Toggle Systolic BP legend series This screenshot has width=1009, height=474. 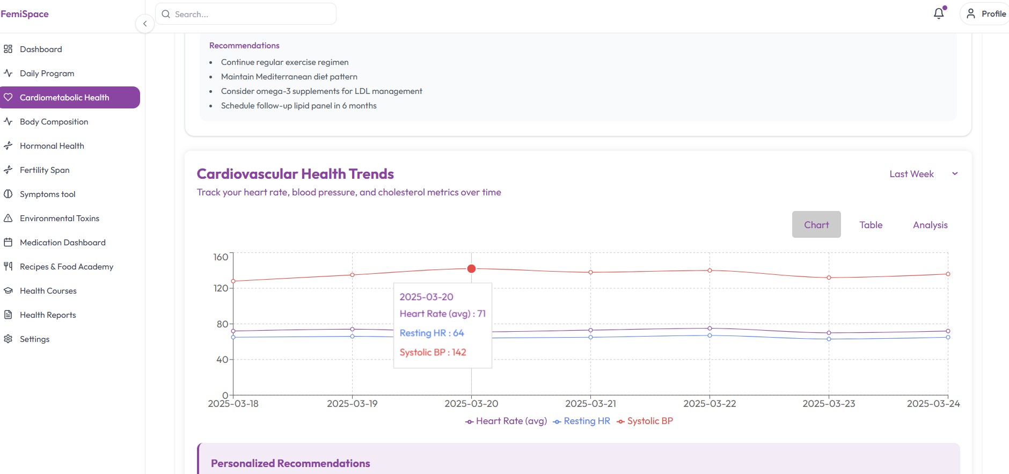(645, 421)
